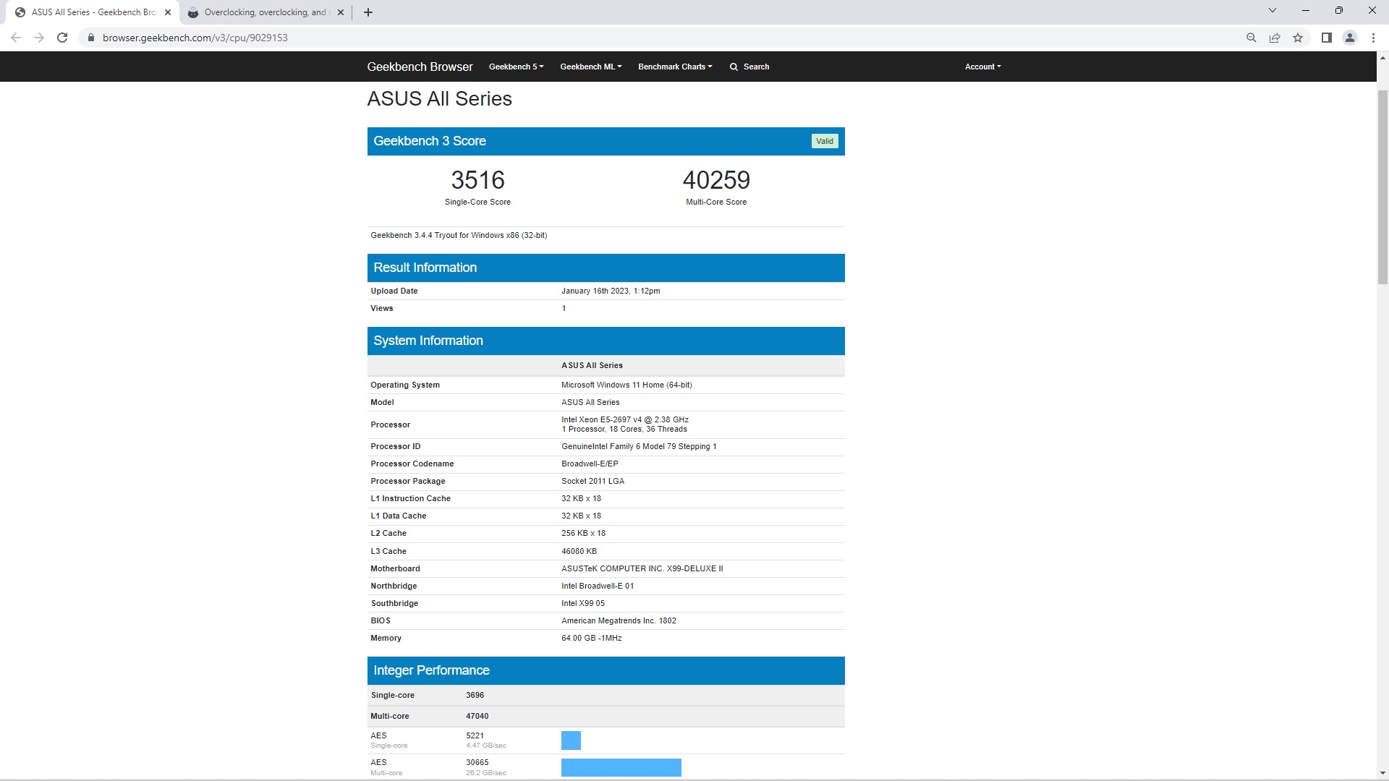
Task: Click the Integer single-core 3696 value
Action: click(x=475, y=695)
